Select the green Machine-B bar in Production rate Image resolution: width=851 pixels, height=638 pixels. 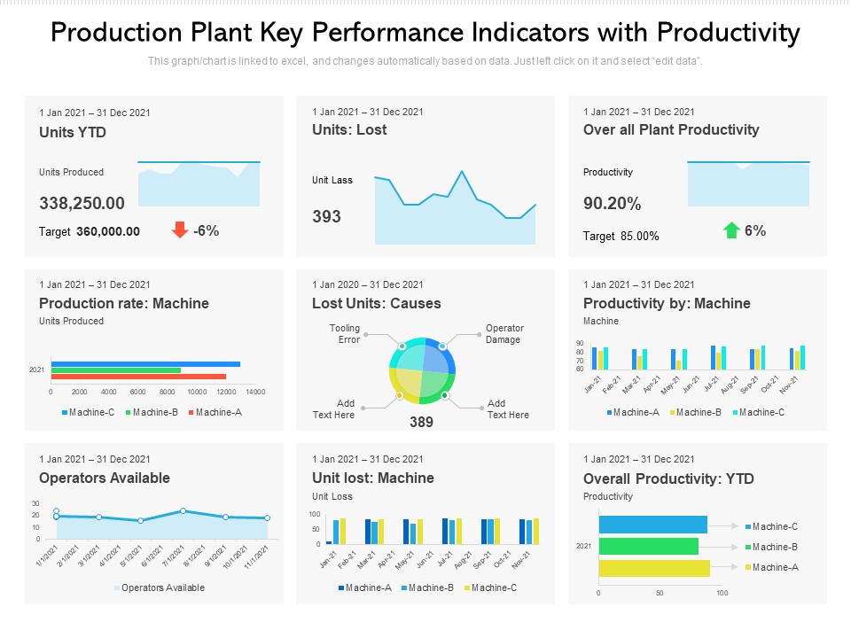[x=116, y=370]
